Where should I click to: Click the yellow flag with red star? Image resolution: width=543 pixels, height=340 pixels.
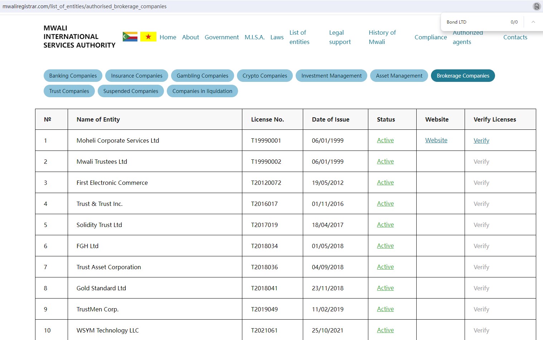(x=148, y=37)
